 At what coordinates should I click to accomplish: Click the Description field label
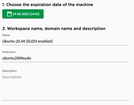[10, 71]
